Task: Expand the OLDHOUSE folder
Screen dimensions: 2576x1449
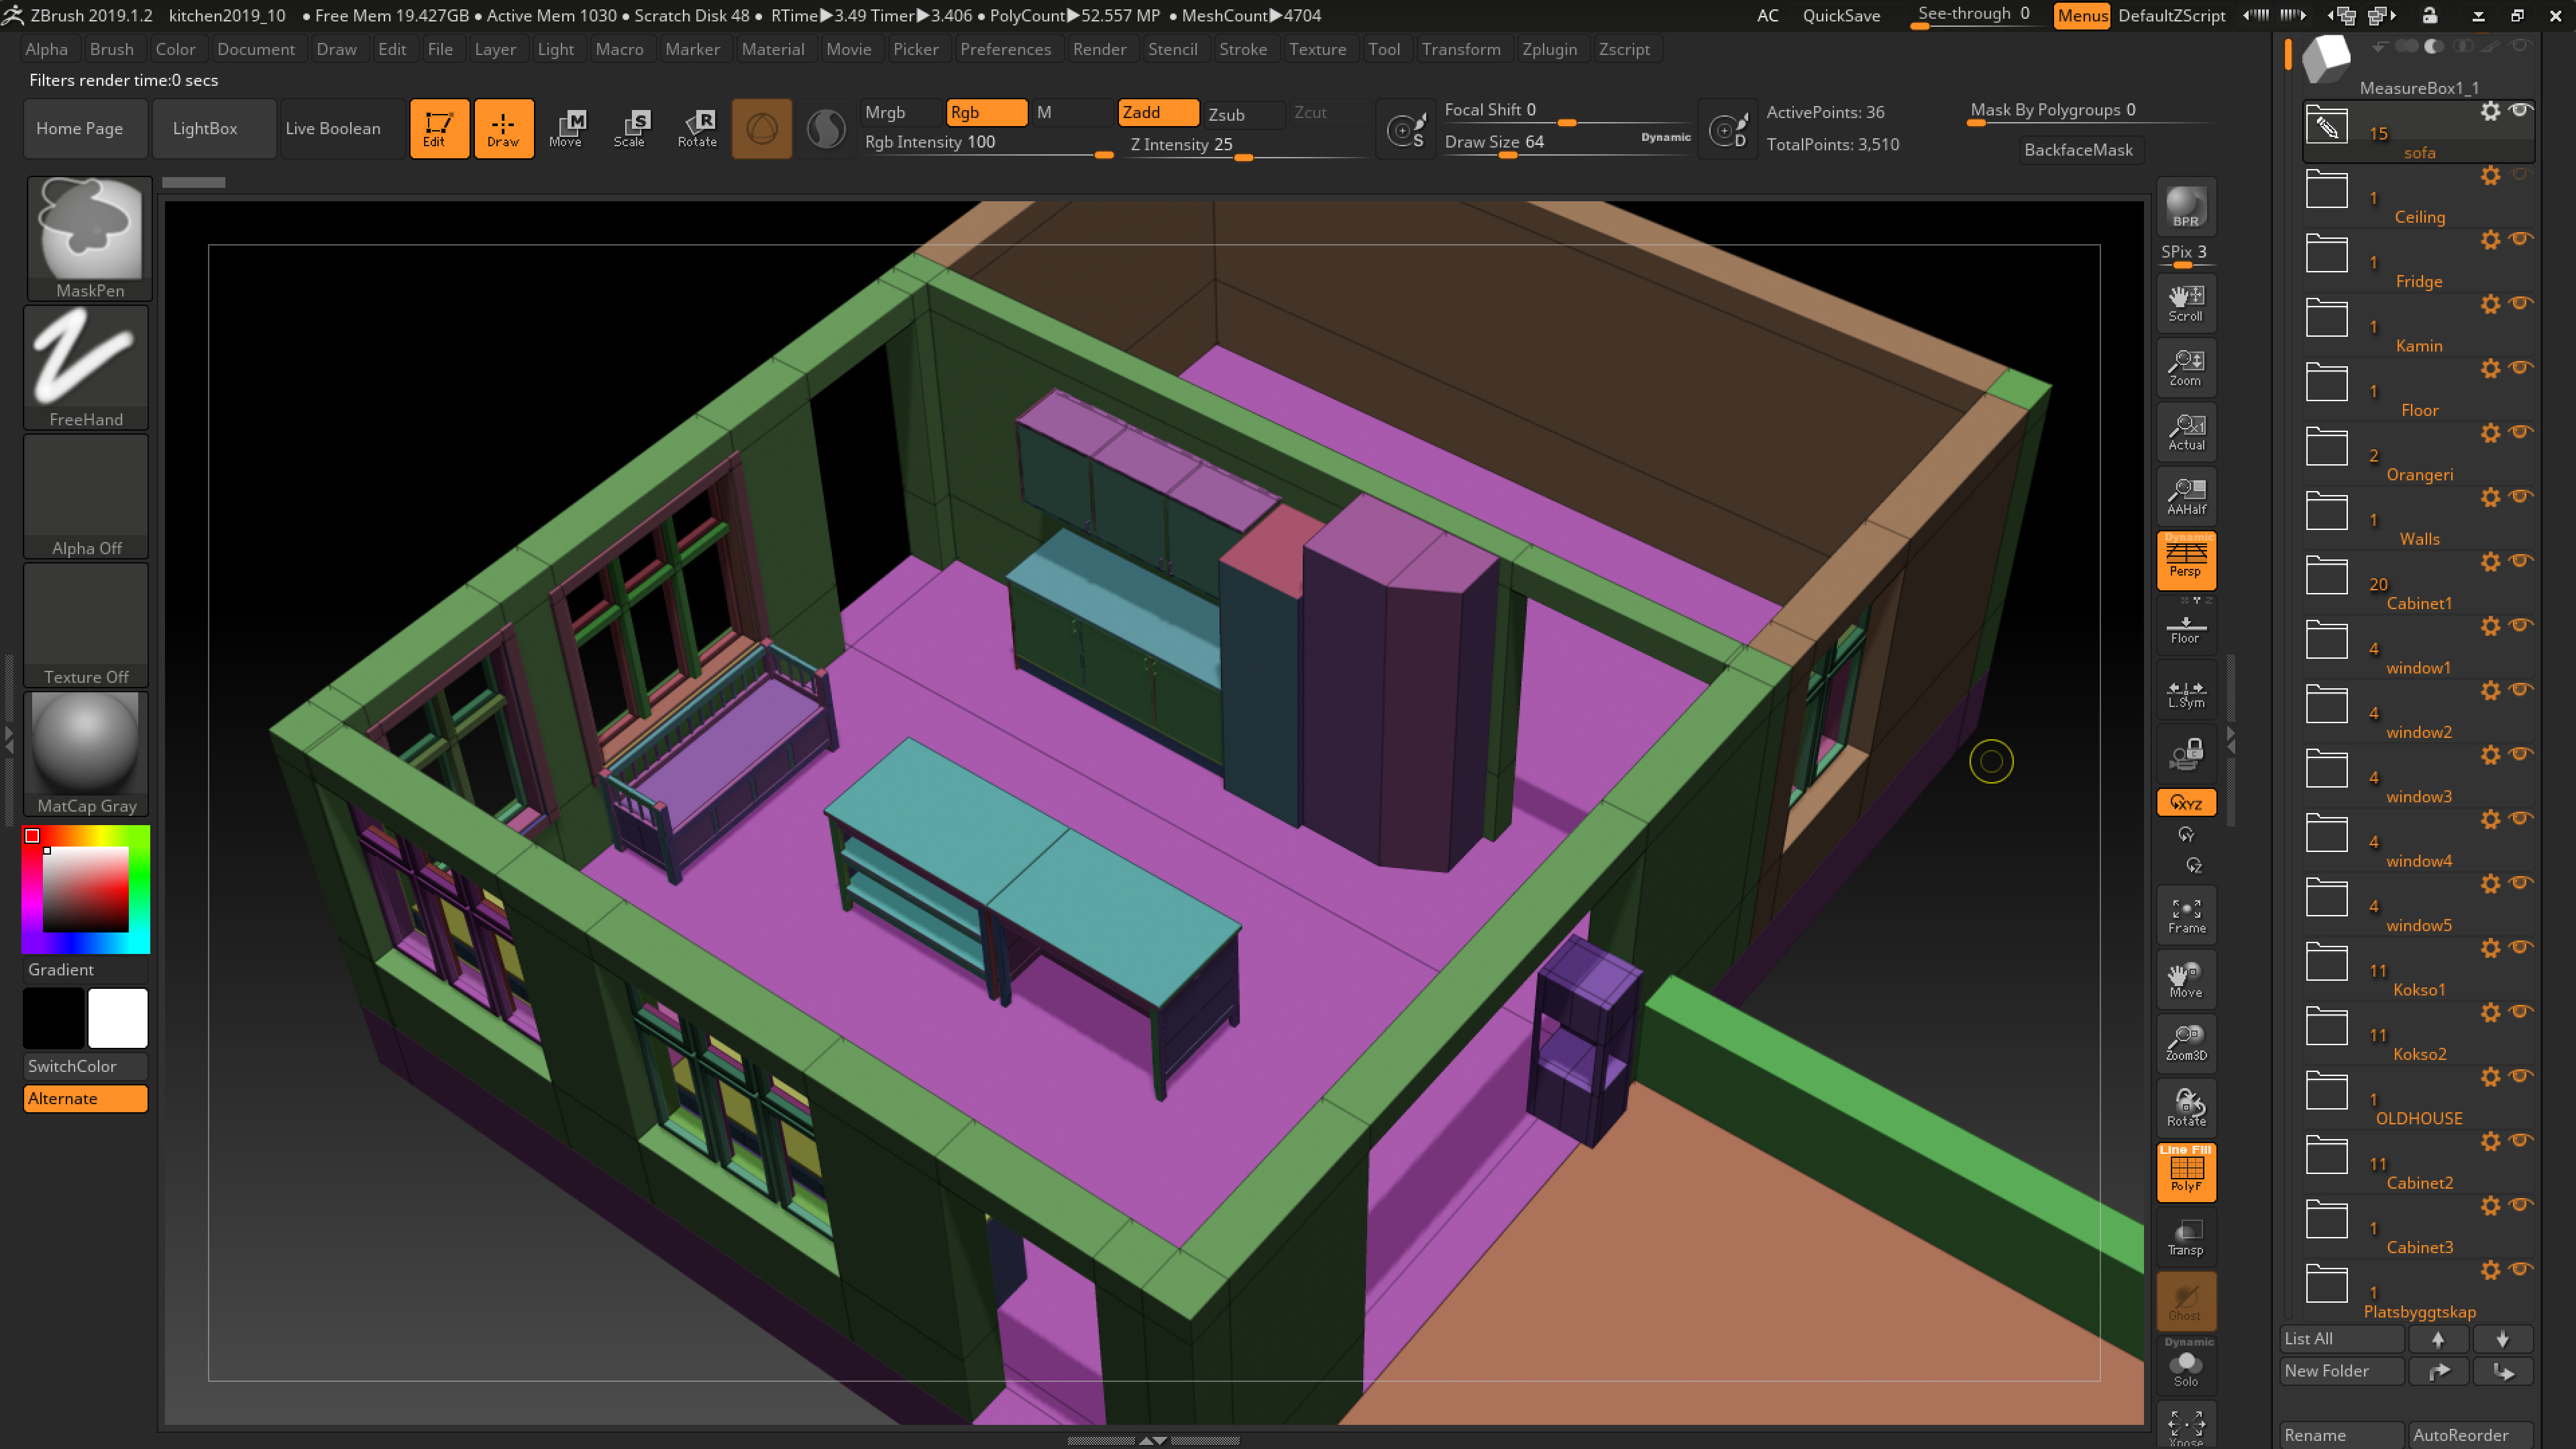Action: click(x=2326, y=1090)
